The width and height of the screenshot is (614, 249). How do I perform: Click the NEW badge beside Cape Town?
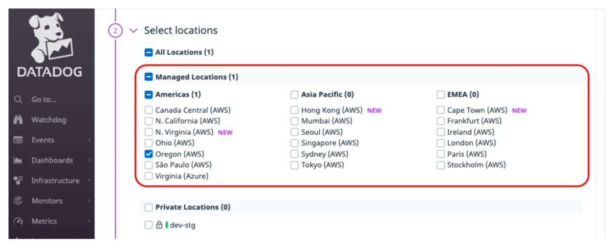(519, 110)
